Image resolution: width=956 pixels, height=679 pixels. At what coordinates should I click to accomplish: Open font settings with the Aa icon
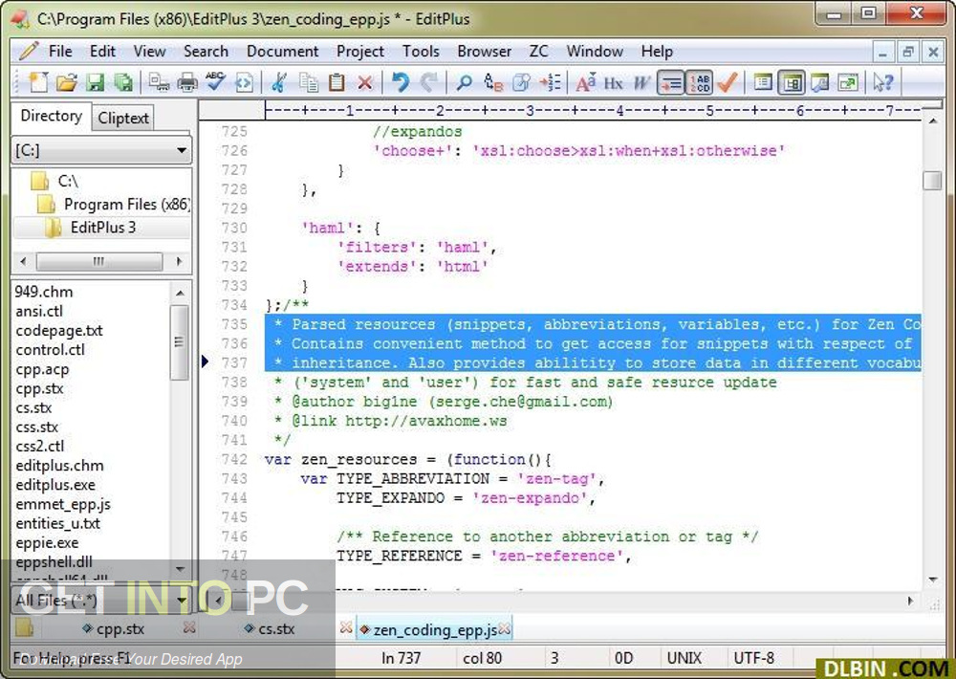point(585,82)
